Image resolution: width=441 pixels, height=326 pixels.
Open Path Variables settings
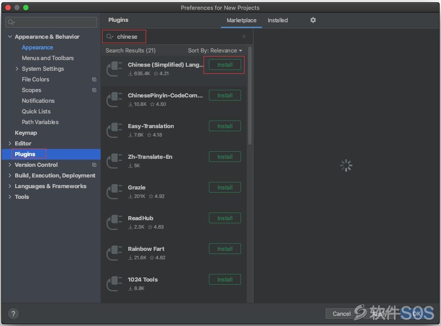pyautogui.click(x=40, y=122)
